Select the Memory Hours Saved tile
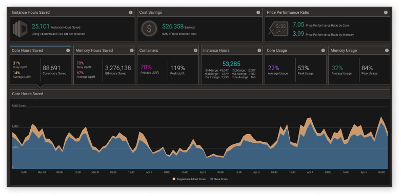Screen dimensions: 401x196 (104, 66)
